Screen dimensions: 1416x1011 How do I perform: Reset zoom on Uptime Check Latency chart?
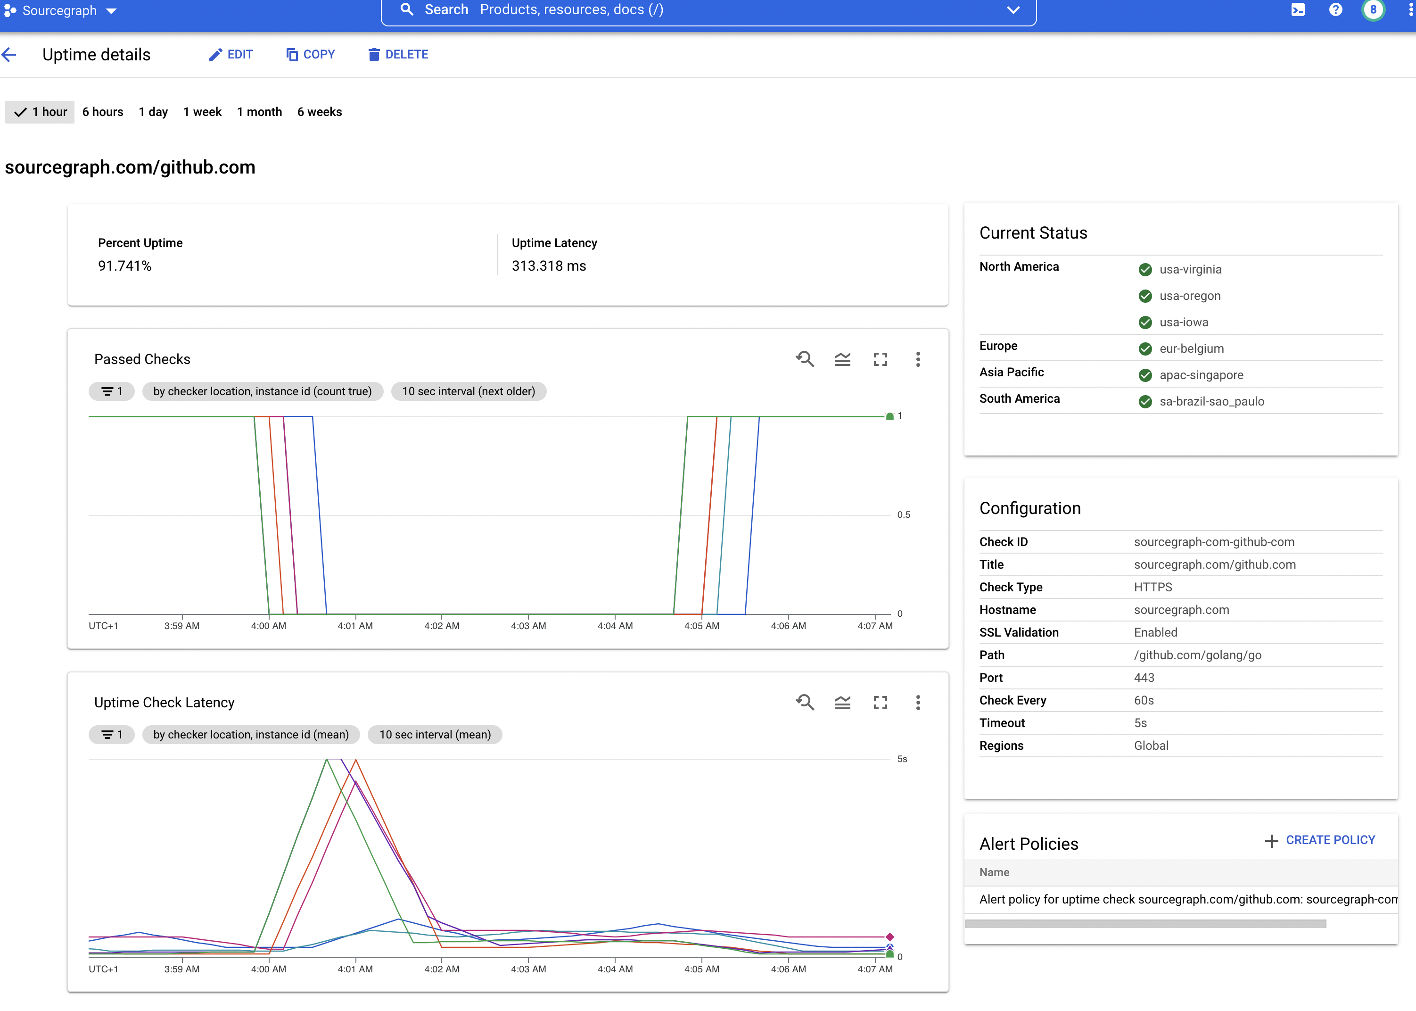[805, 702]
